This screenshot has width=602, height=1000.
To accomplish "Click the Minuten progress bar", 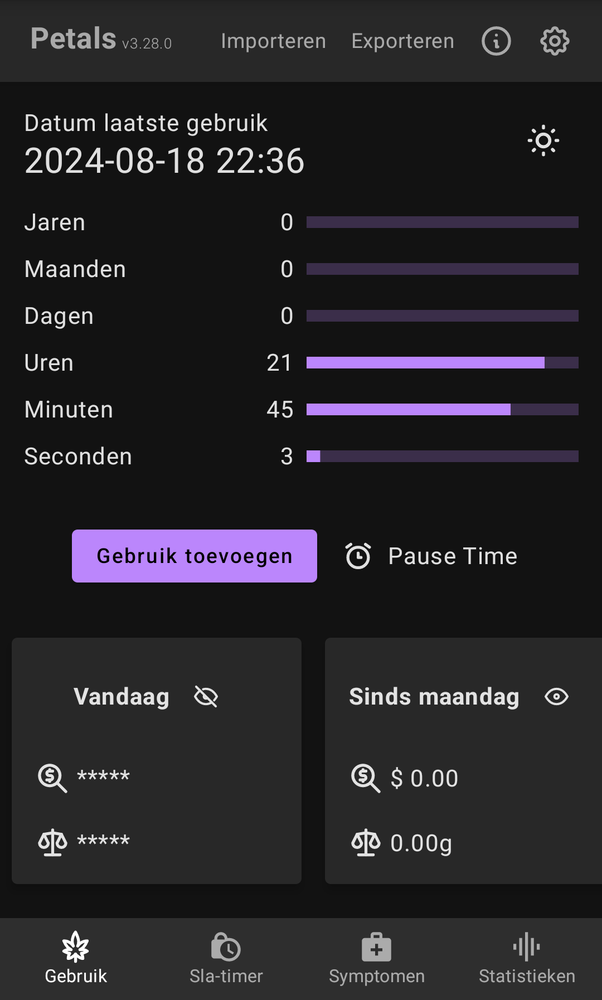I will (x=442, y=410).
